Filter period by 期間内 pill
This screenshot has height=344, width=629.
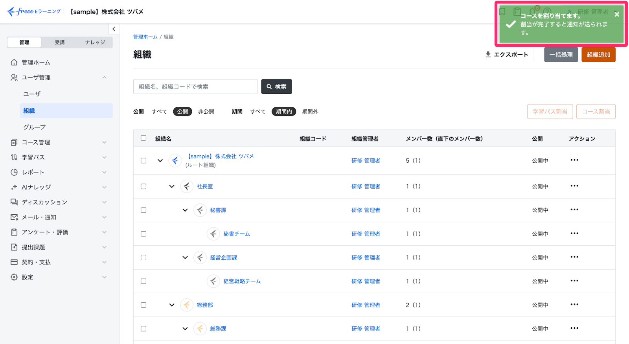pos(284,112)
